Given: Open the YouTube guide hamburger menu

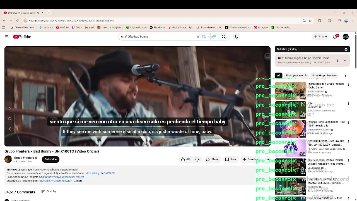Looking at the screenshot, I should (x=7, y=37).
